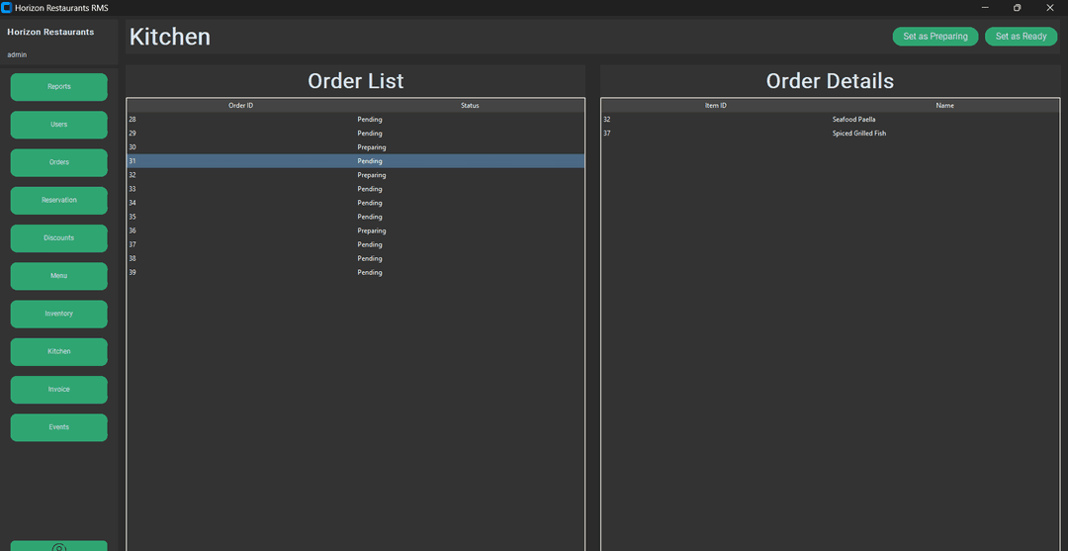Select order 37 in the order list
The height and width of the screenshot is (551, 1068).
pos(356,244)
